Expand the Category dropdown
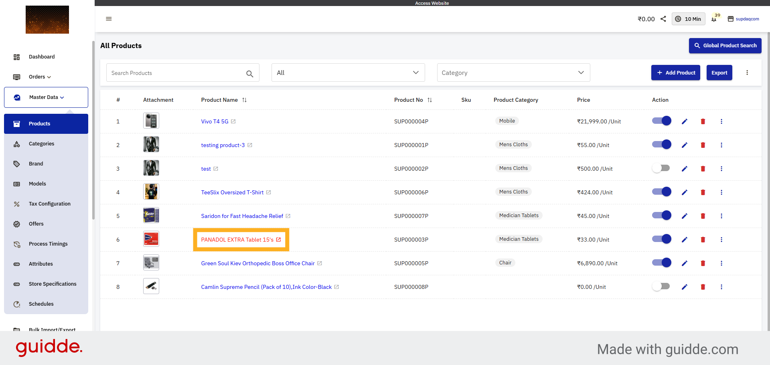Screen dimensions: 770x365 513,73
